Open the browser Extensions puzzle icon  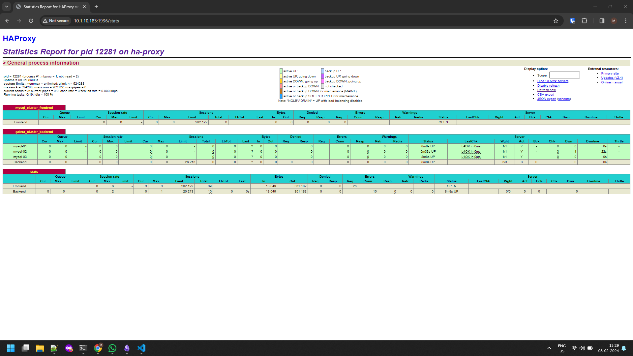click(584, 20)
